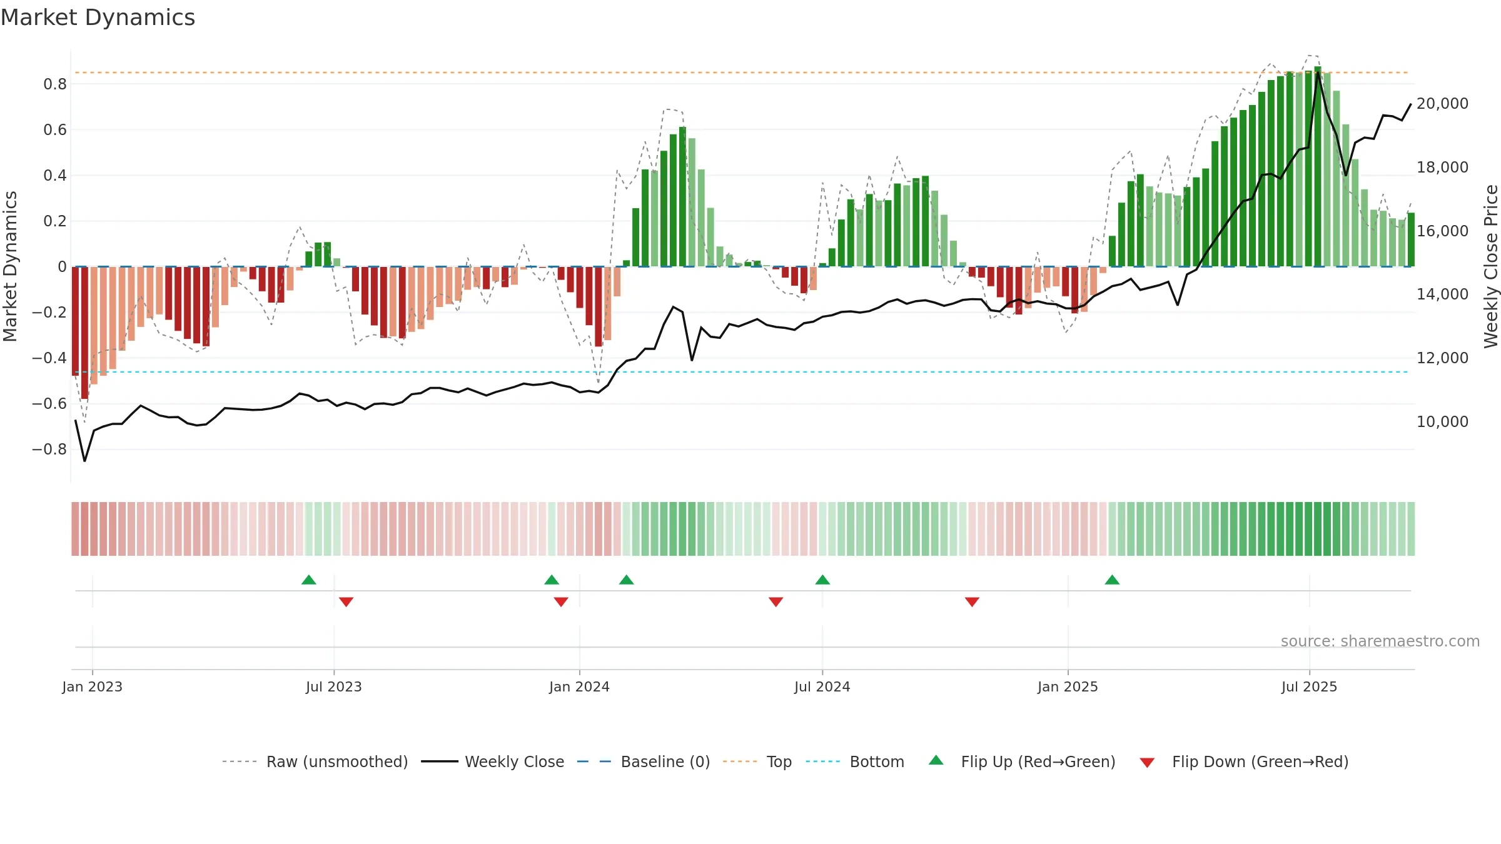The height and width of the screenshot is (844, 1501).
Task: Select the flip-up marker at Jul 2024
Action: [x=823, y=580]
